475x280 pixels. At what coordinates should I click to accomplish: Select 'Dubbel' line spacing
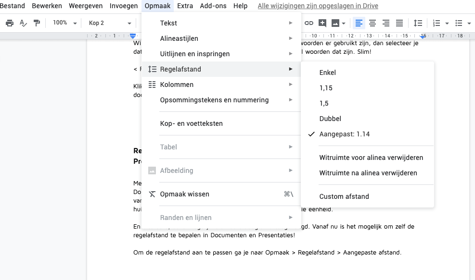pyautogui.click(x=330, y=119)
